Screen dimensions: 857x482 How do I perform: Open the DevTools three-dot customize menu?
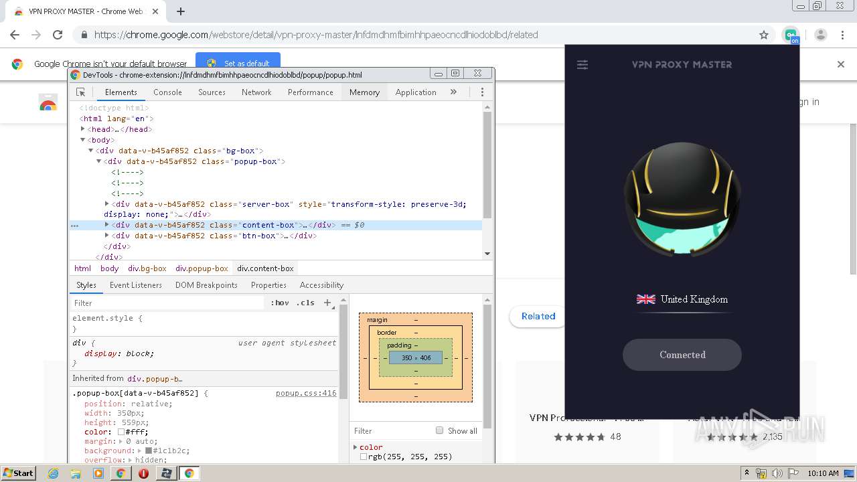[x=482, y=92]
